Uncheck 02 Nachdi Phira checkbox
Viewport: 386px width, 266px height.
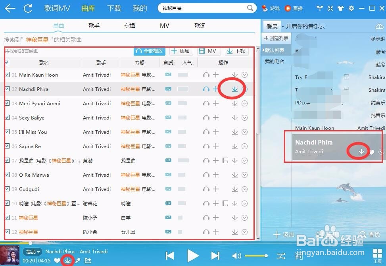pos(7,89)
